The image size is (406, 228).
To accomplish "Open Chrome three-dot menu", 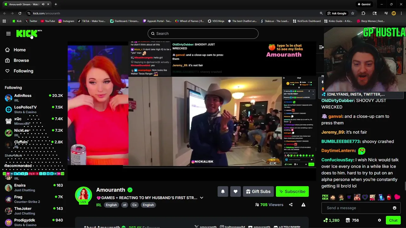I will (402, 13).
